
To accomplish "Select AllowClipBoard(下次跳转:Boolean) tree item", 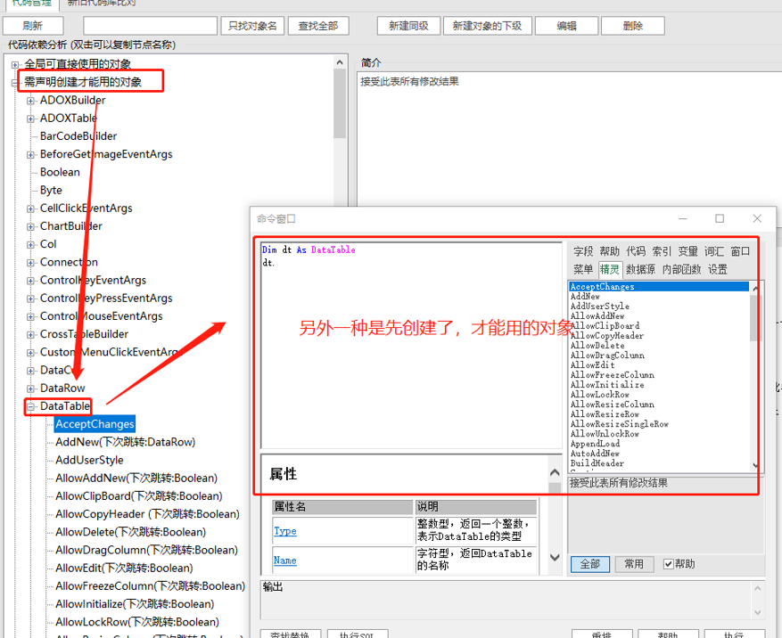I will click(x=138, y=496).
